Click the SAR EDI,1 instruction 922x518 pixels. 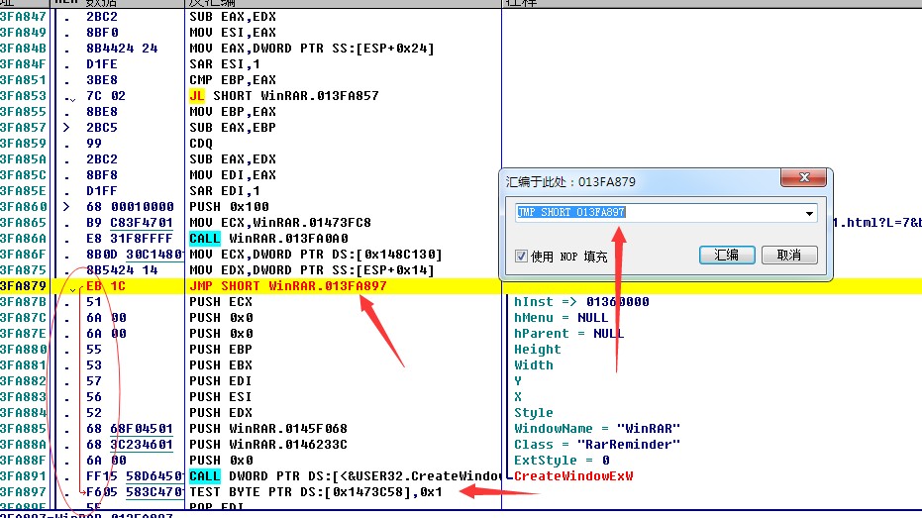click(225, 190)
